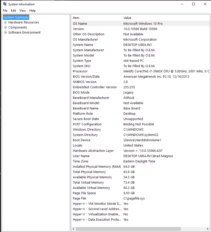Click the horizontal scrollbar left arrow

pos(73,229)
